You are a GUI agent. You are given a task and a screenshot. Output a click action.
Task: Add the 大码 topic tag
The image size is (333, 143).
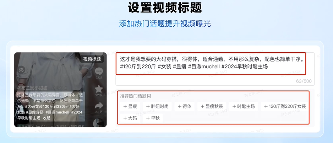[x=130, y=118]
